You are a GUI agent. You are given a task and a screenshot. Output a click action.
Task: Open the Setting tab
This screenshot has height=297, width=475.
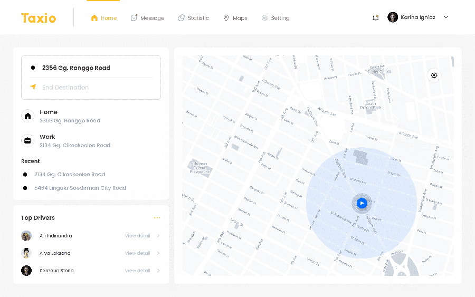[275, 18]
